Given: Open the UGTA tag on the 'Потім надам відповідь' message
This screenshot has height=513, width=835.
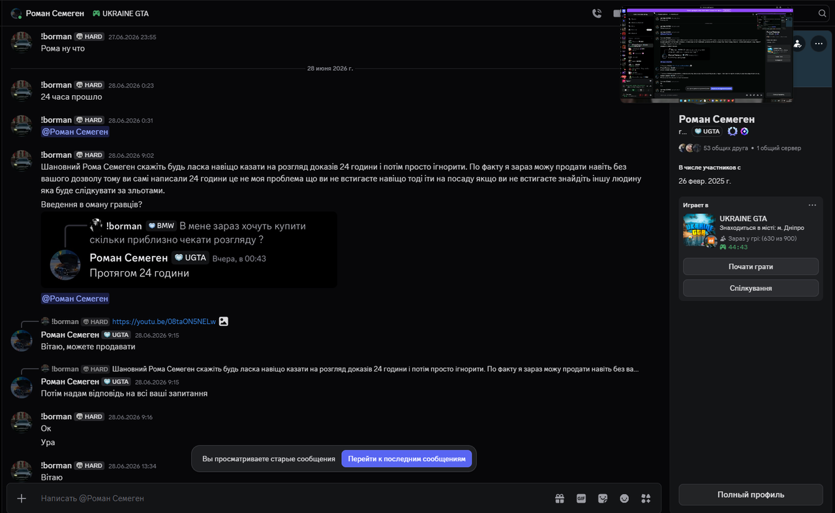Looking at the screenshot, I should [116, 381].
